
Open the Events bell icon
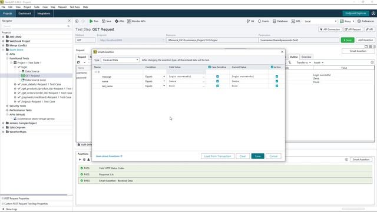pos(259,21)
